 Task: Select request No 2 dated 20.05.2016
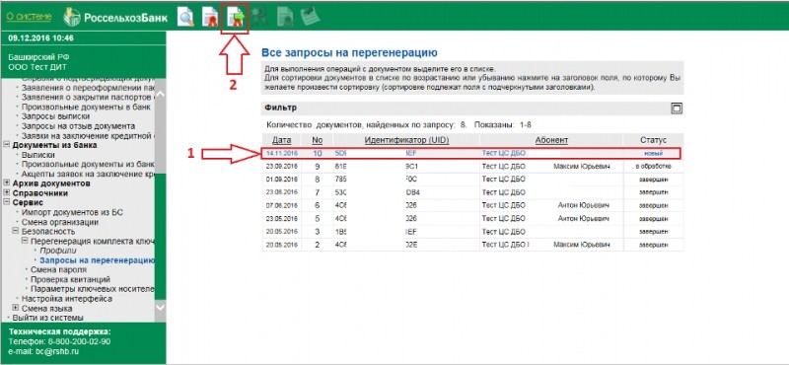(472, 245)
